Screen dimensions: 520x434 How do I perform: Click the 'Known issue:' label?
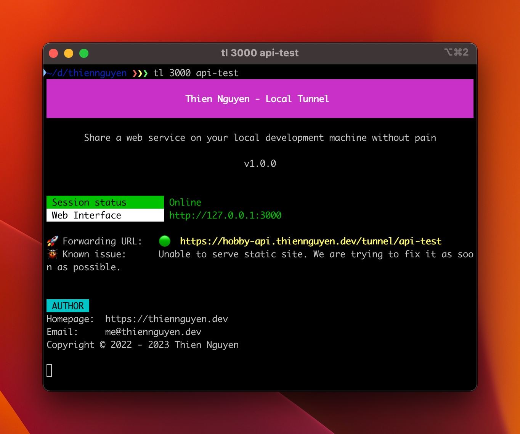tap(94, 254)
